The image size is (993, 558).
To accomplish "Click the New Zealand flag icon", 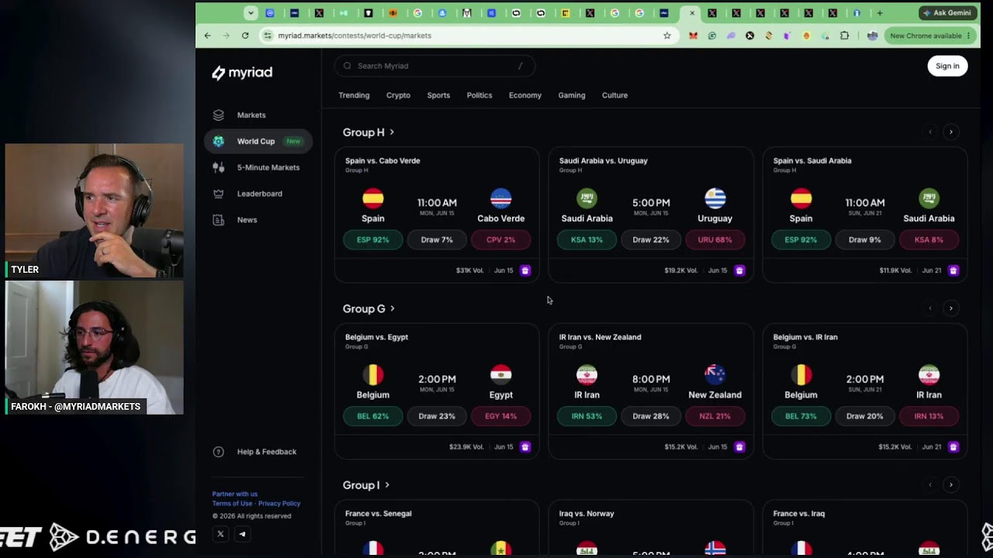I will 715,375.
